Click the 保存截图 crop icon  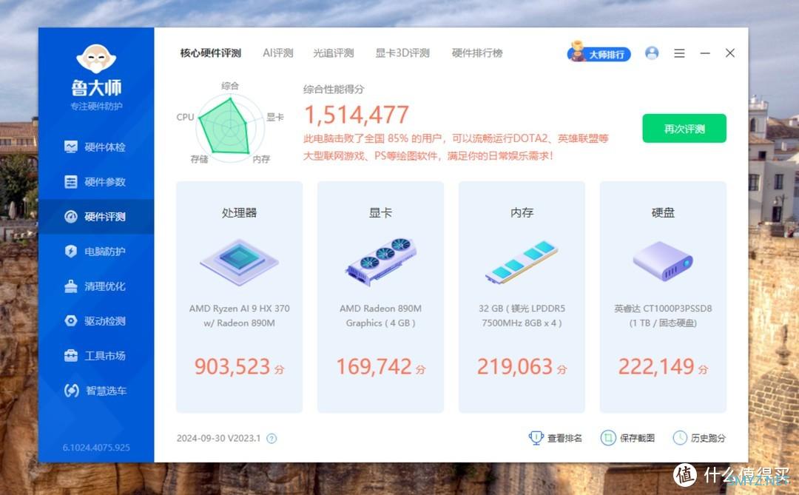click(x=608, y=437)
